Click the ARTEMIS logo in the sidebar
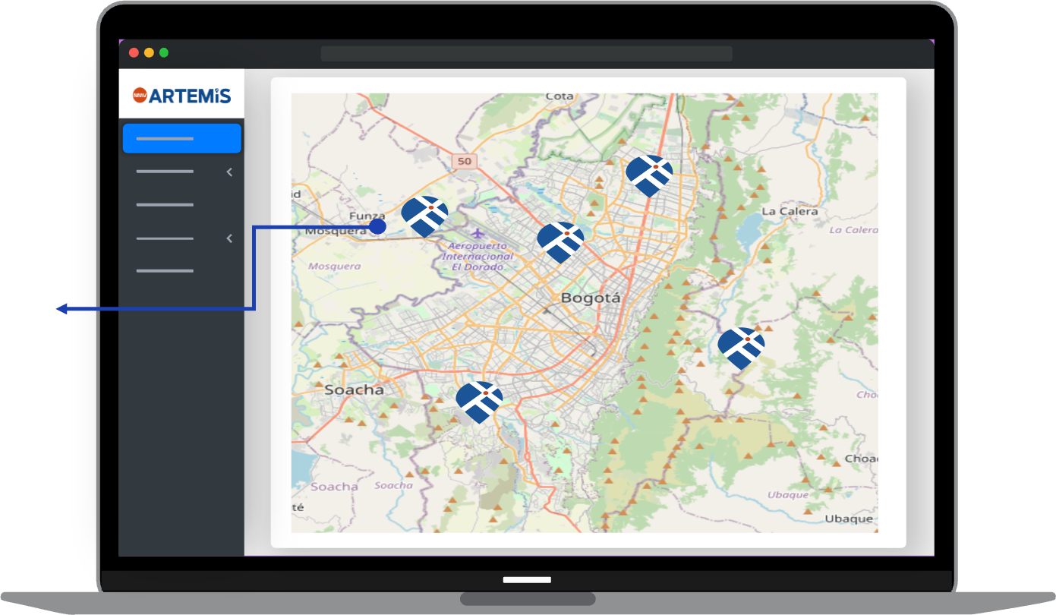Viewport: 1056px width, 615px height. [x=181, y=95]
